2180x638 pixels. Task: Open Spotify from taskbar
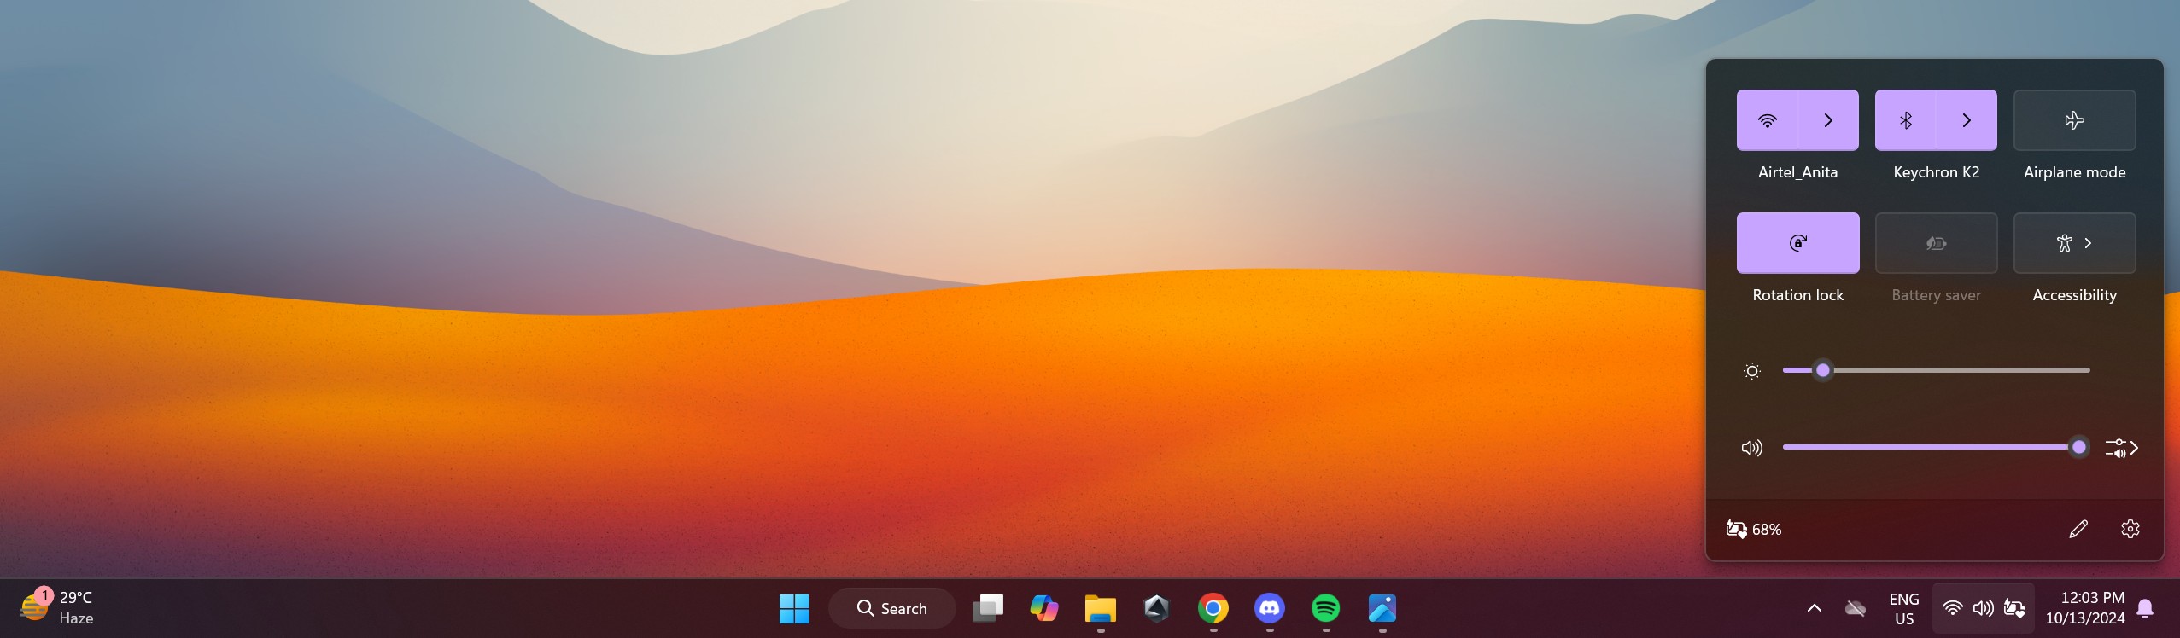1326,608
